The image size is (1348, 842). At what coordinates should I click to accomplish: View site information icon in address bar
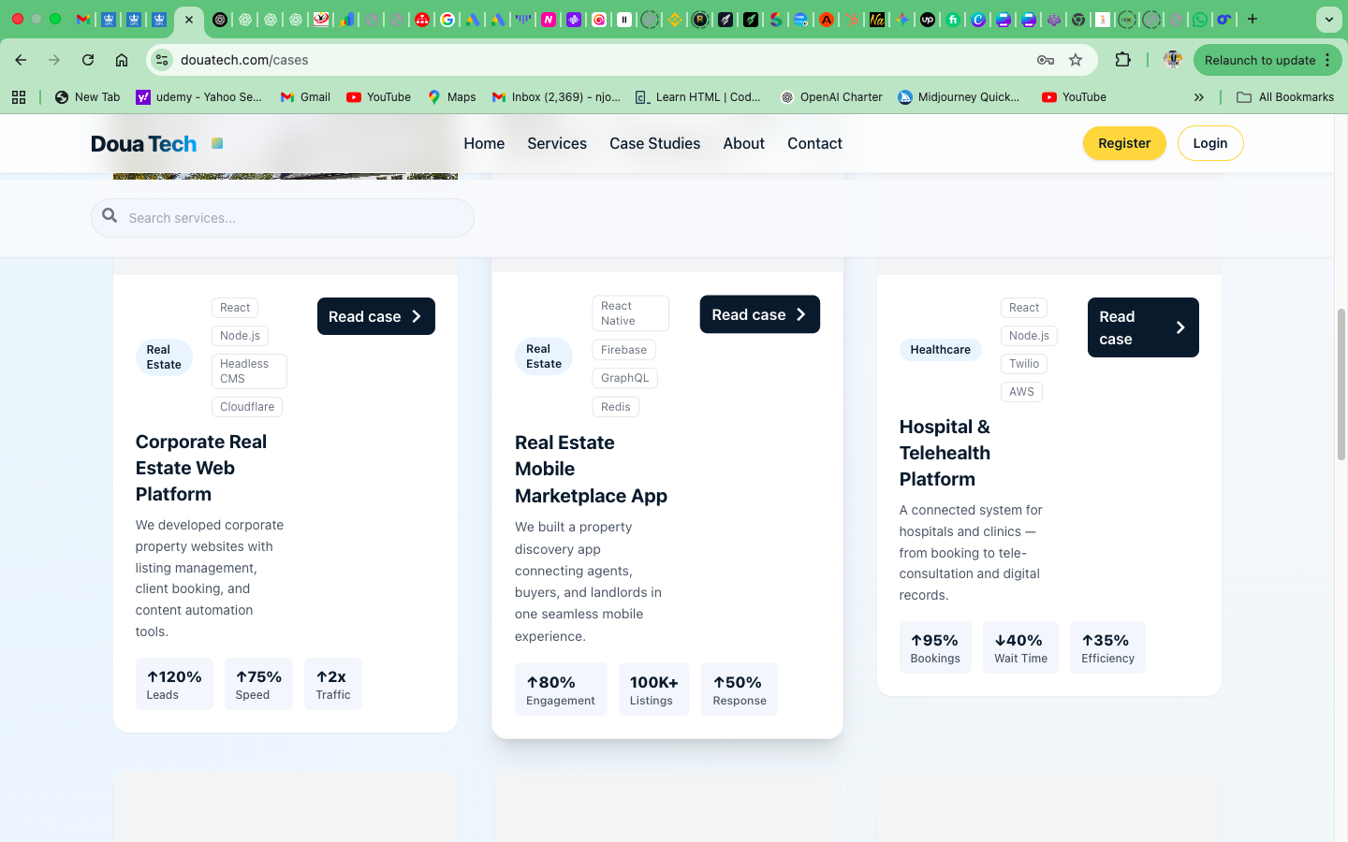pyautogui.click(x=162, y=60)
